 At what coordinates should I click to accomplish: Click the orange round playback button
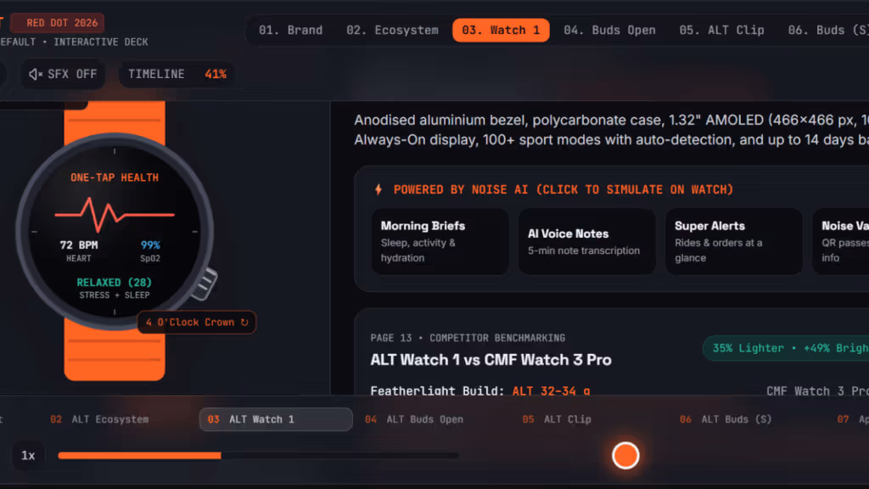[625, 456]
